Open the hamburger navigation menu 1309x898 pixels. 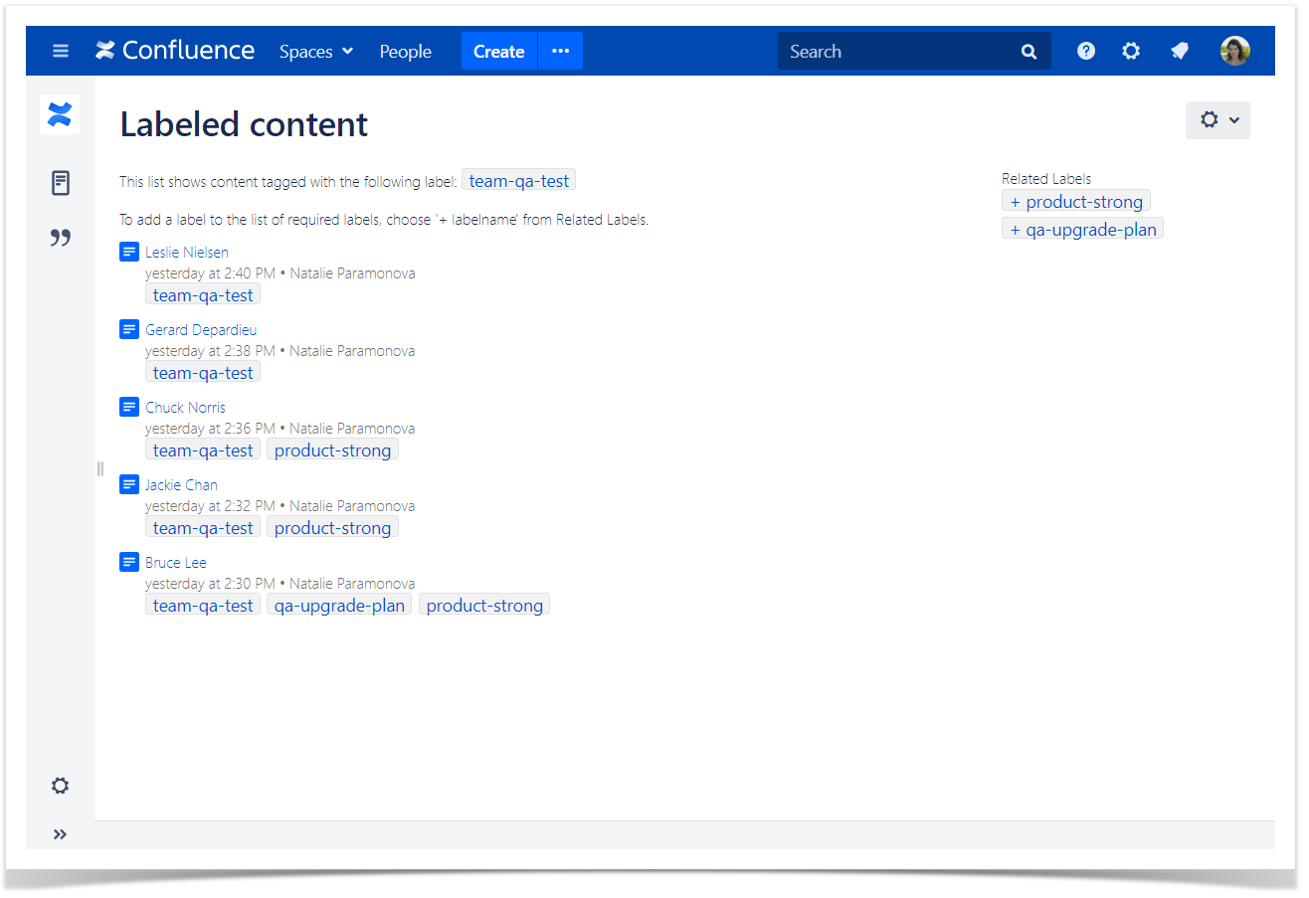[x=60, y=50]
